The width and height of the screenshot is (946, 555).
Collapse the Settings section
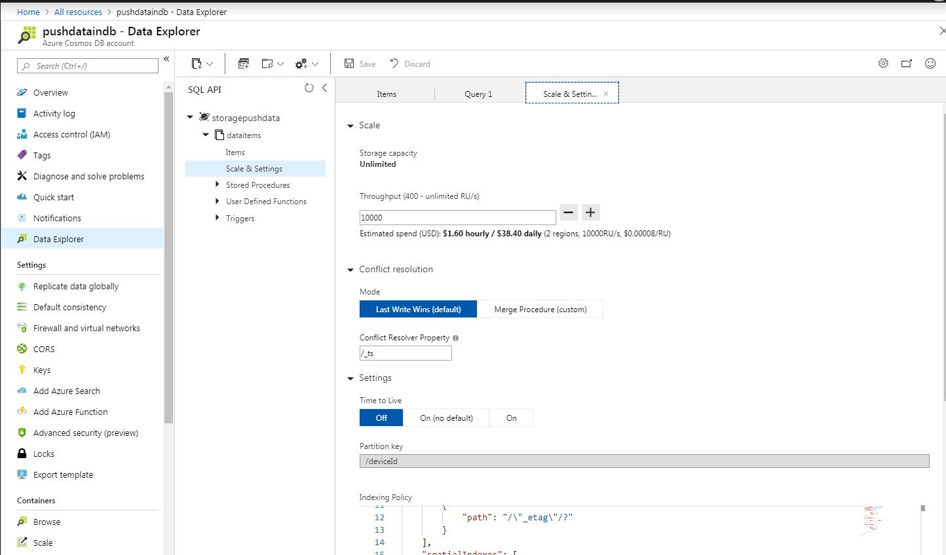(350, 378)
